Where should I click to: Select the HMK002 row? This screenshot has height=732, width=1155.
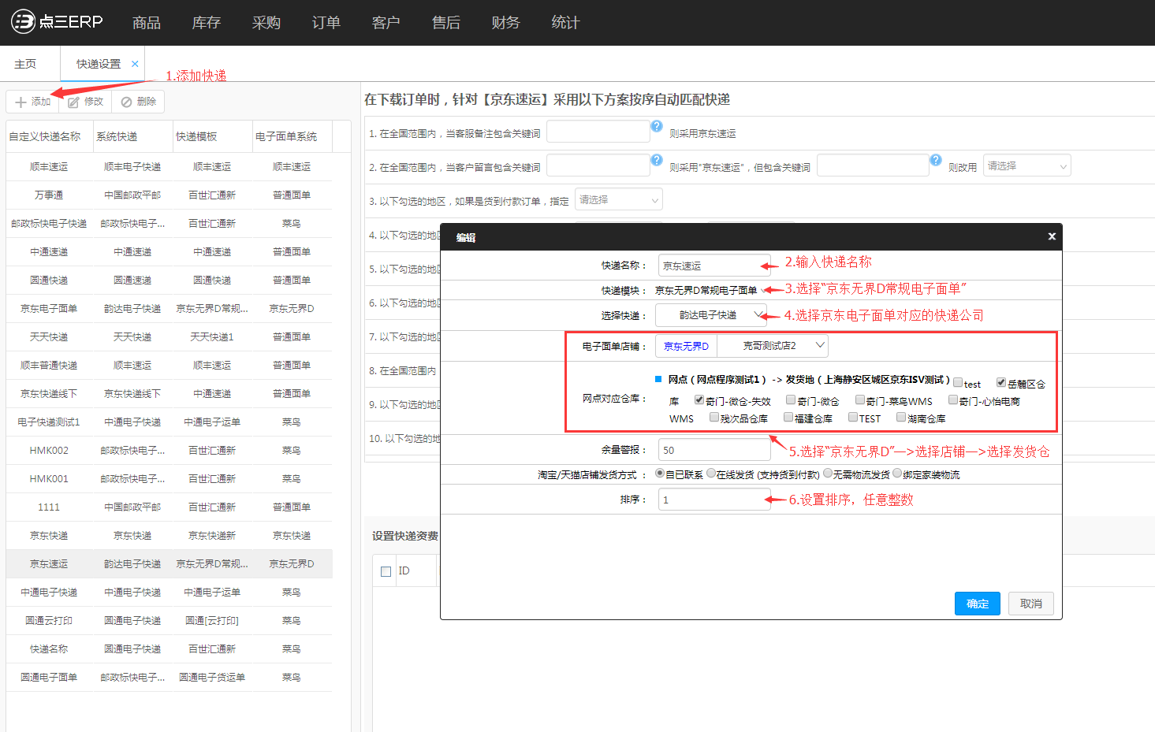pos(170,450)
